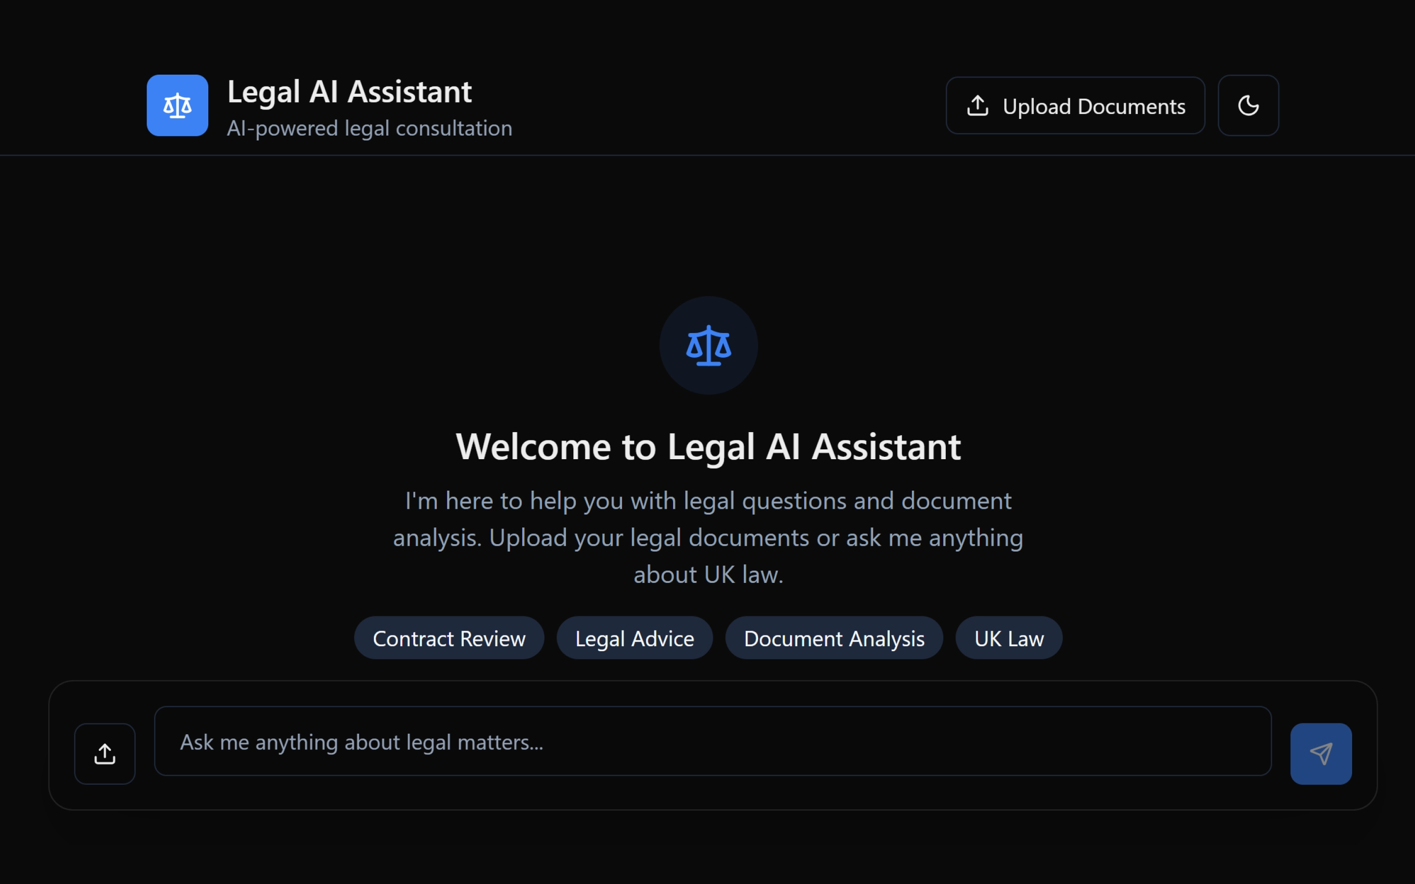Click 'AI-powered legal consultation' subtitle
The height and width of the screenshot is (884, 1415).
click(x=369, y=128)
